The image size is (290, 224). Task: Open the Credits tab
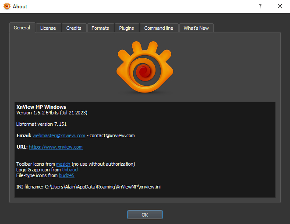74,28
